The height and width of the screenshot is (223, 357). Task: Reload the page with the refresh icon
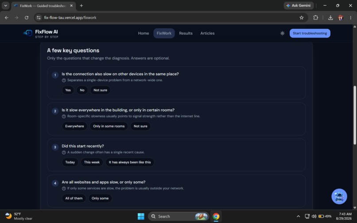click(x=27, y=18)
